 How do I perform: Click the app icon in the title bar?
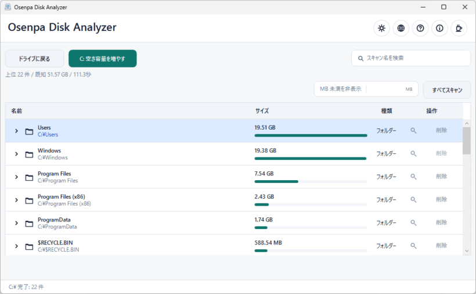[8, 7]
